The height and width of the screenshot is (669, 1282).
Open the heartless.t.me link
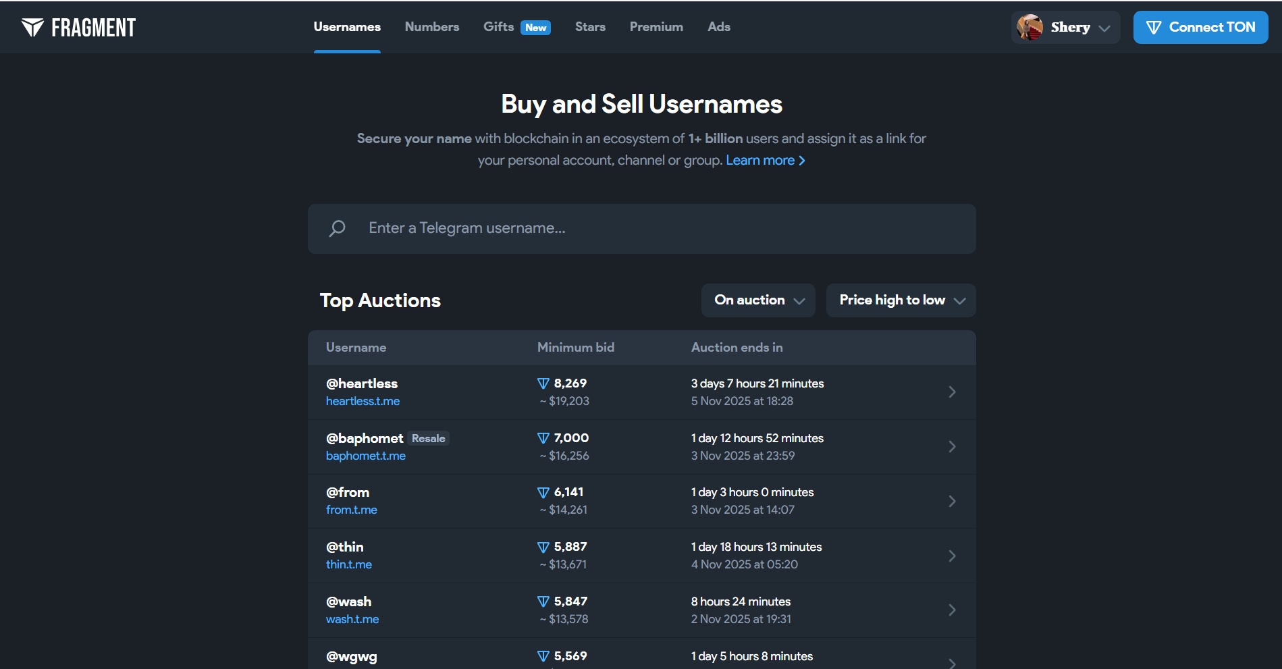(363, 402)
